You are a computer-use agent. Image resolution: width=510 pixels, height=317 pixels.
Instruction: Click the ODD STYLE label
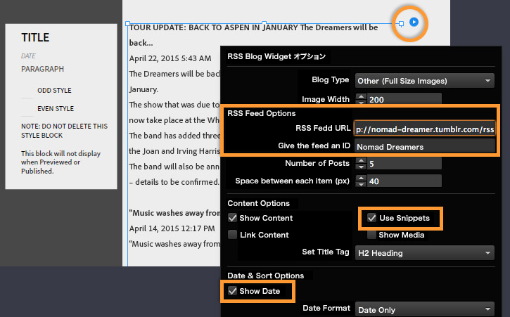54,91
